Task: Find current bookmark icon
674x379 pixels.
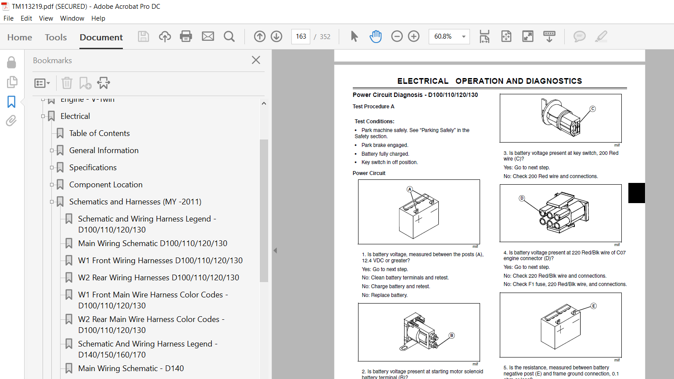Action: point(104,83)
